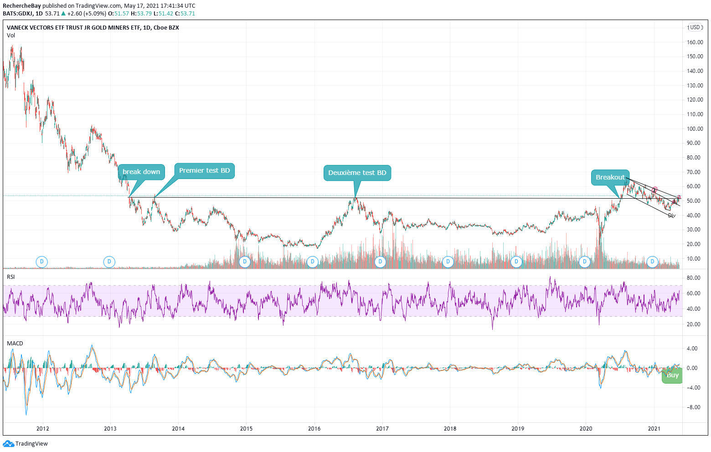Image resolution: width=711 pixels, height=452 pixels.
Task: Click the 160.00 price axis label
Action: 695,42
